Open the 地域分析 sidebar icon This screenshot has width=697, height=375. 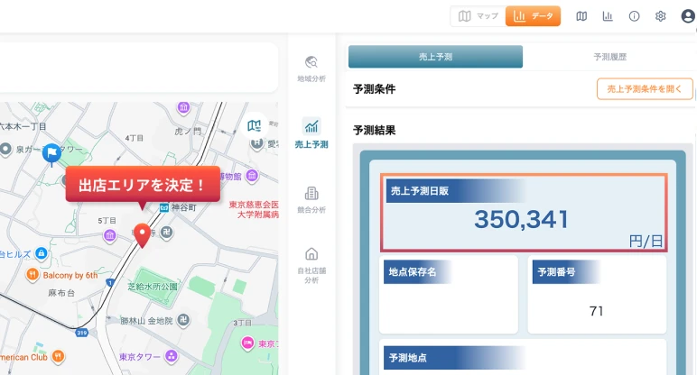point(311,69)
